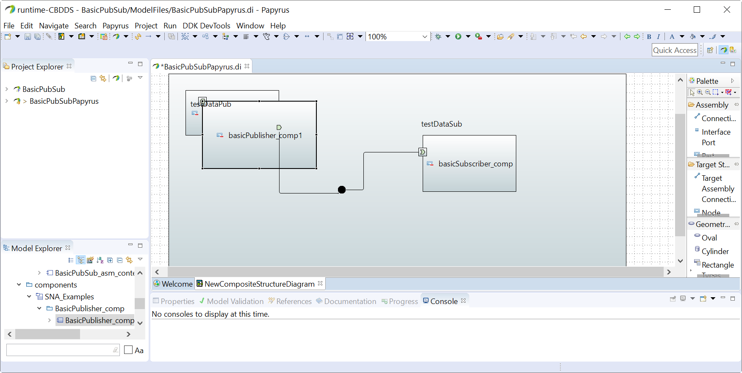This screenshot has width=742, height=373.
Task: Toggle Bold font style button
Action: (649, 36)
